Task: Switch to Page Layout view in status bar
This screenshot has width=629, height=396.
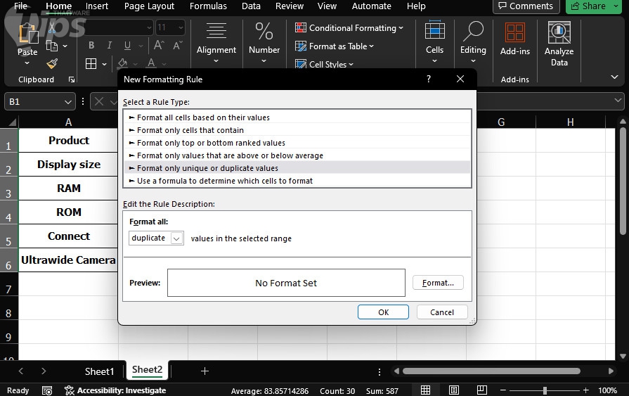Action: point(454,390)
